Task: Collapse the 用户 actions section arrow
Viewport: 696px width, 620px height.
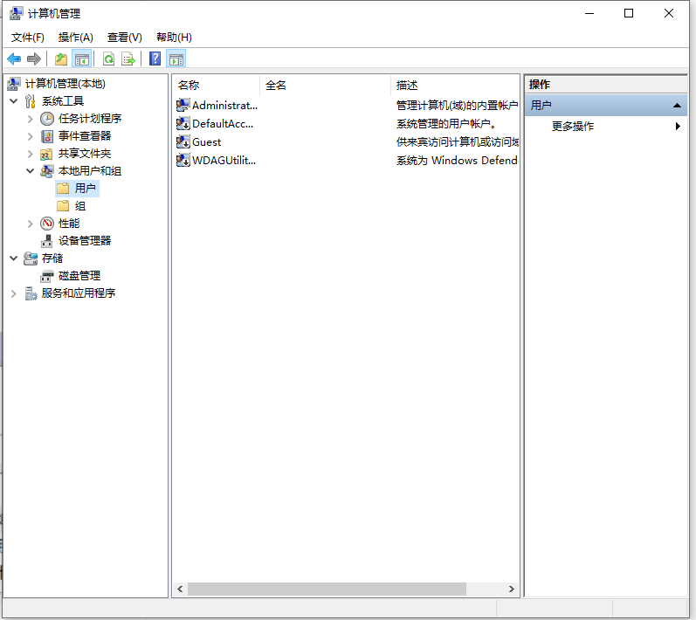Action: pos(677,106)
